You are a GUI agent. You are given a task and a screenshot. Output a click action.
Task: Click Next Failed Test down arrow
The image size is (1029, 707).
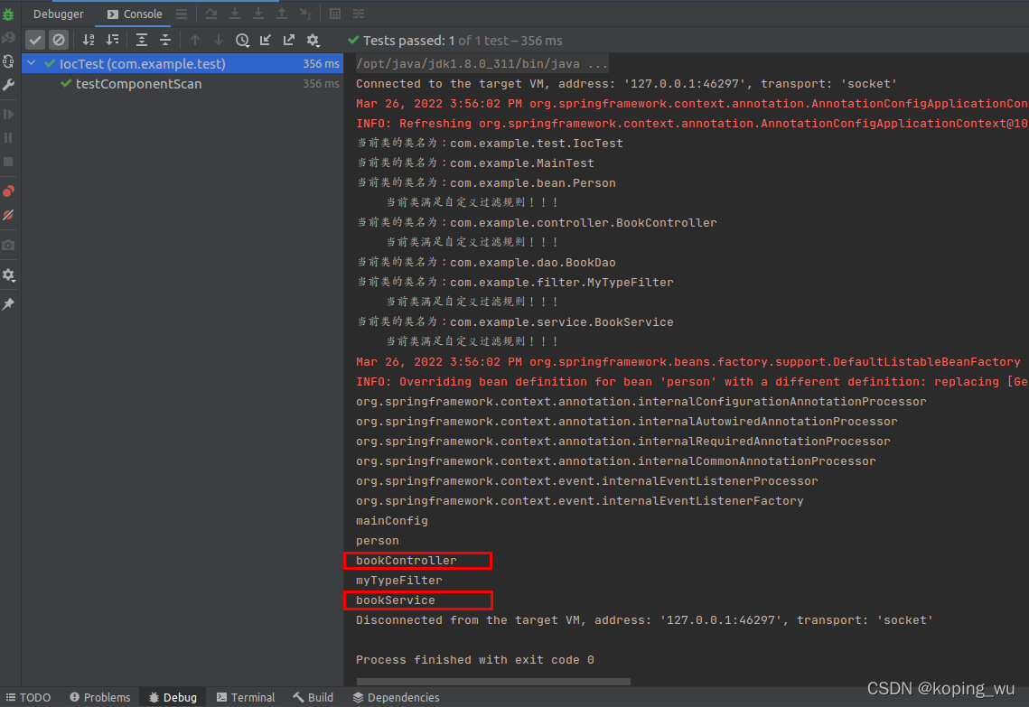[x=219, y=40]
